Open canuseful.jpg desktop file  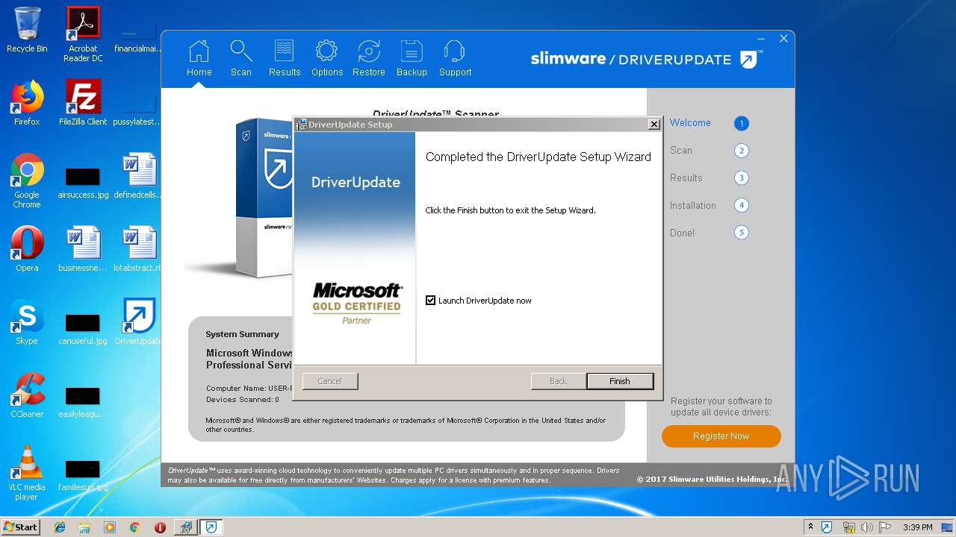coord(83,330)
